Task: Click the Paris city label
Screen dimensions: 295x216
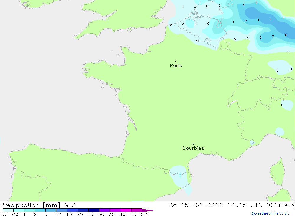Action: tap(176, 65)
